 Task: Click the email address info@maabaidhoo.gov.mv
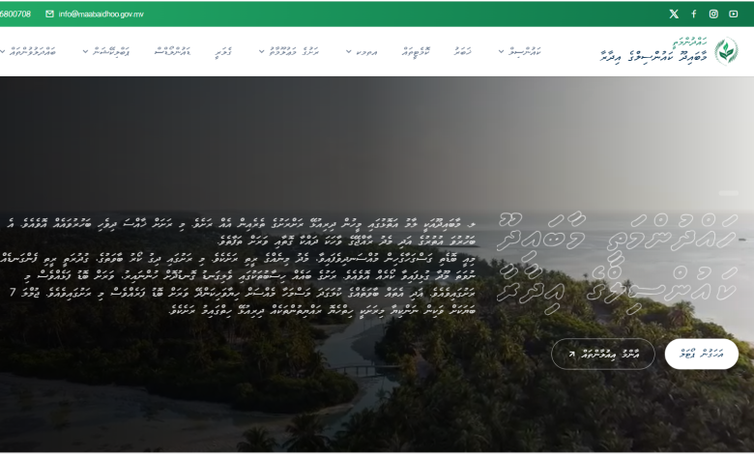pos(101,14)
